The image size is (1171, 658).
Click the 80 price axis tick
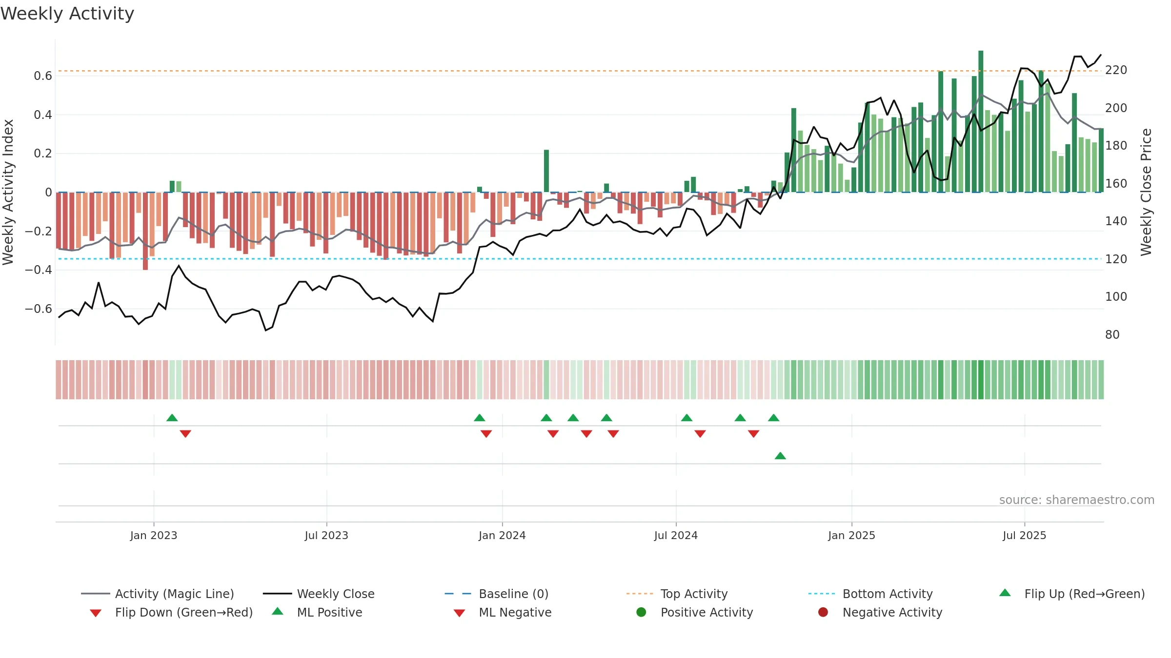(1112, 335)
